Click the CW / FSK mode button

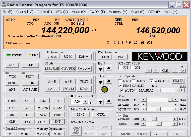(x=68, y=68)
